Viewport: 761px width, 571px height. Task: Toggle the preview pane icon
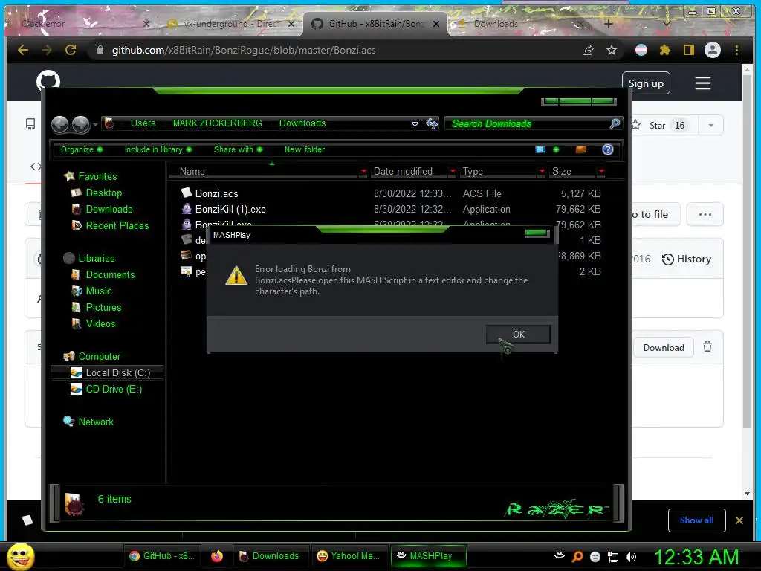click(581, 149)
